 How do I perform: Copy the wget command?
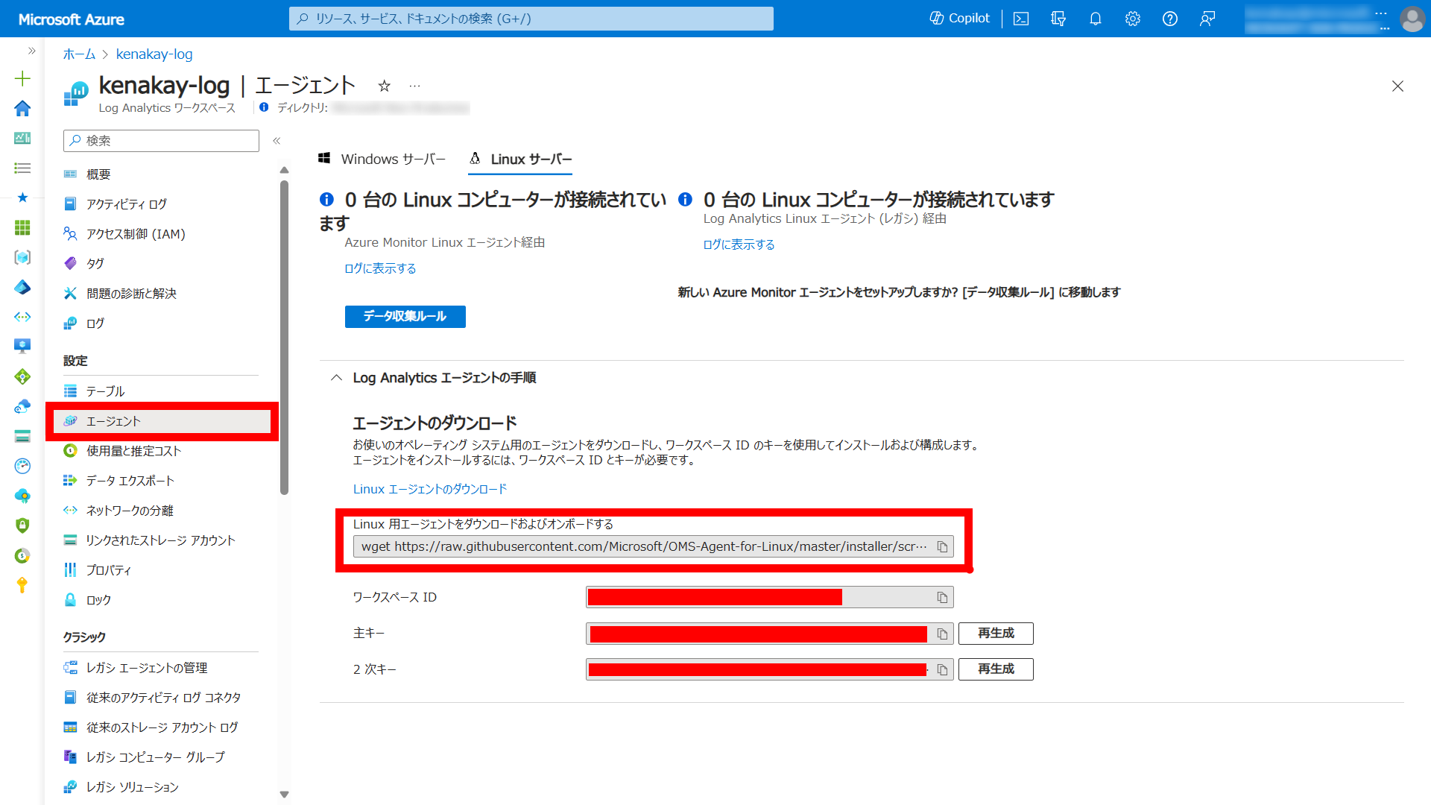pos(942,547)
